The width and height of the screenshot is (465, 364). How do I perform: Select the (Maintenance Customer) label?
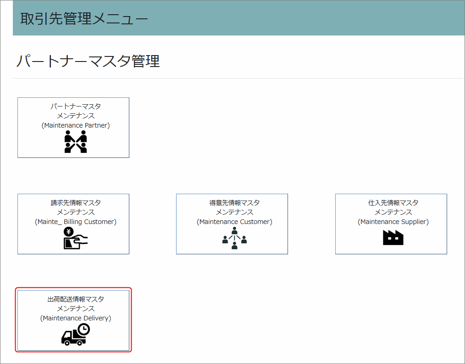(234, 222)
